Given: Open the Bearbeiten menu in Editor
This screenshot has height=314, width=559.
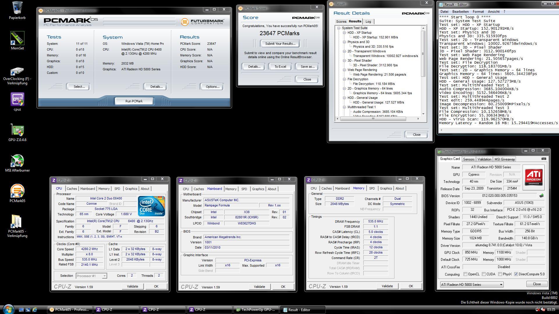Looking at the screenshot, I should tap(460, 12).
